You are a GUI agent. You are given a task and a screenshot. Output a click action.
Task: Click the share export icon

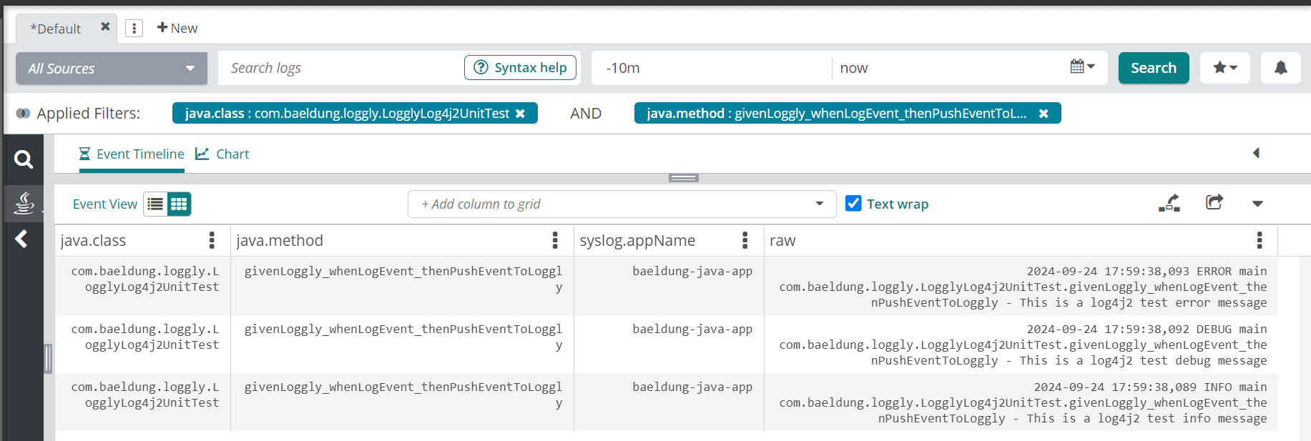(x=1214, y=203)
